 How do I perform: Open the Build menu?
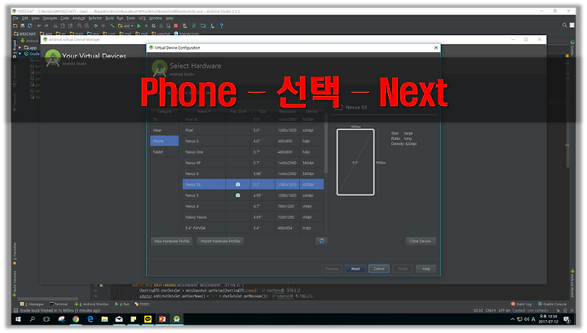[109, 18]
